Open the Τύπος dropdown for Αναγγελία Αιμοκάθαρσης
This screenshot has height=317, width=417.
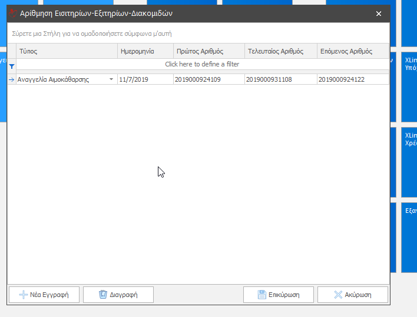[x=111, y=79]
